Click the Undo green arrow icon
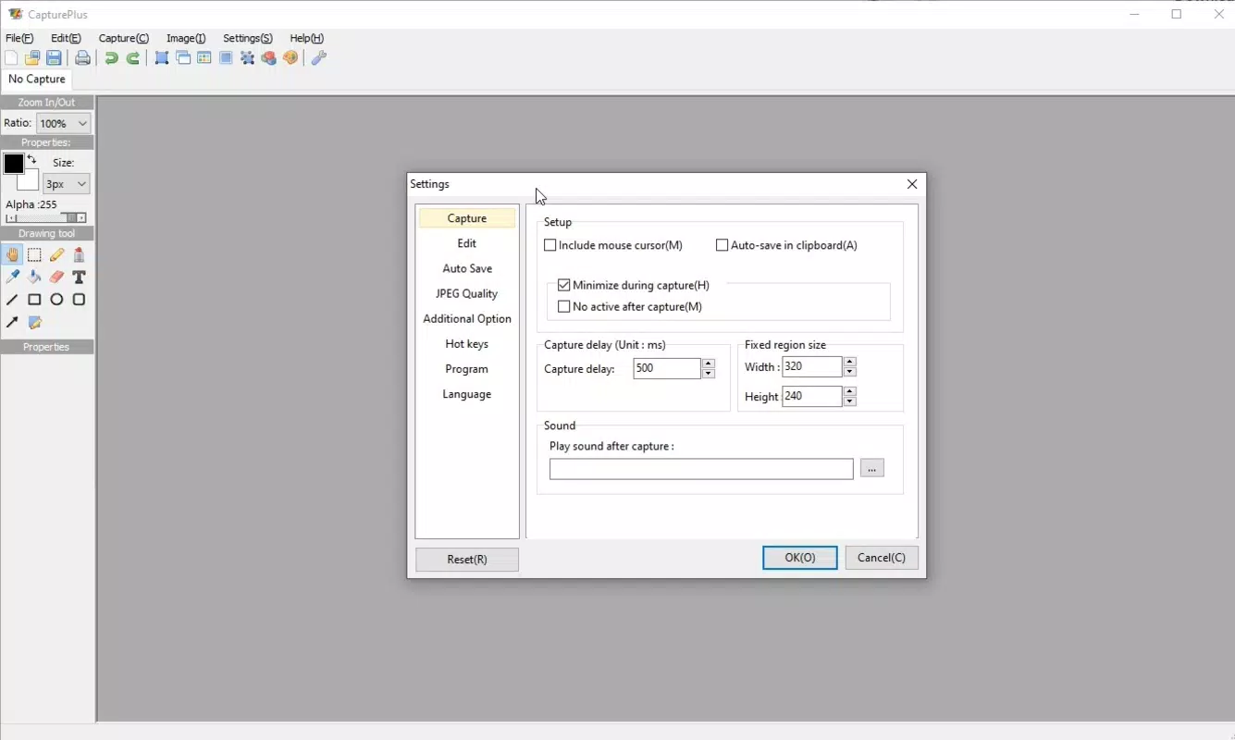The width and height of the screenshot is (1235, 740). tap(111, 58)
